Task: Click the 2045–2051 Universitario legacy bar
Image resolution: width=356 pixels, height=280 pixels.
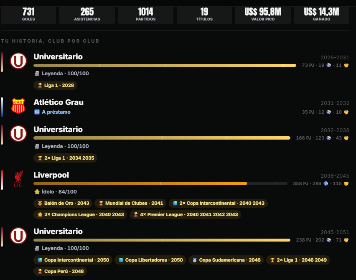Action: click(162, 240)
